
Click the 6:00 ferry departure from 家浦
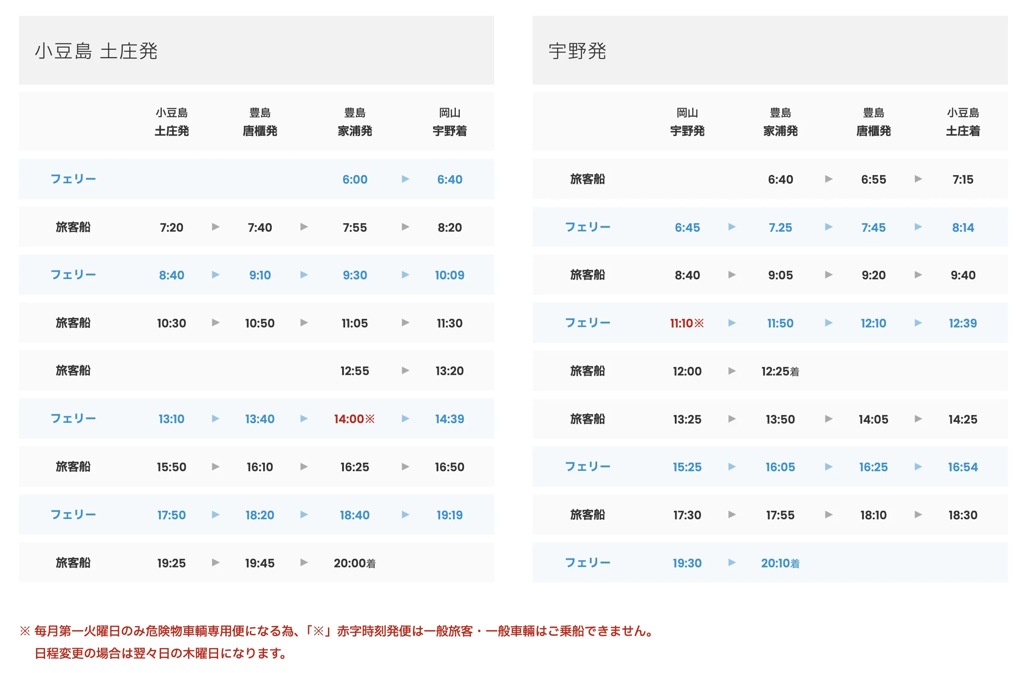(355, 179)
